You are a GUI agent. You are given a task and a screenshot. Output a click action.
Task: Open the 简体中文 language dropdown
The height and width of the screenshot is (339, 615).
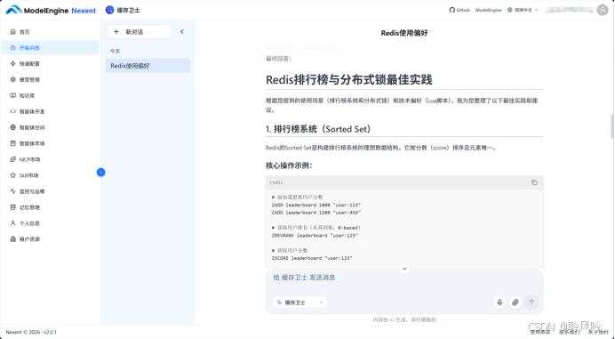point(523,10)
